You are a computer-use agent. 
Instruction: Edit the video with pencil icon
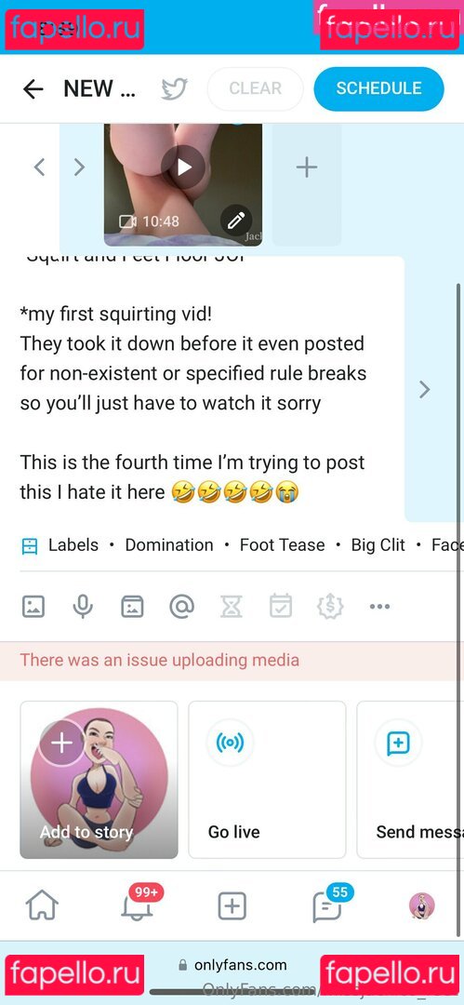[x=236, y=221]
